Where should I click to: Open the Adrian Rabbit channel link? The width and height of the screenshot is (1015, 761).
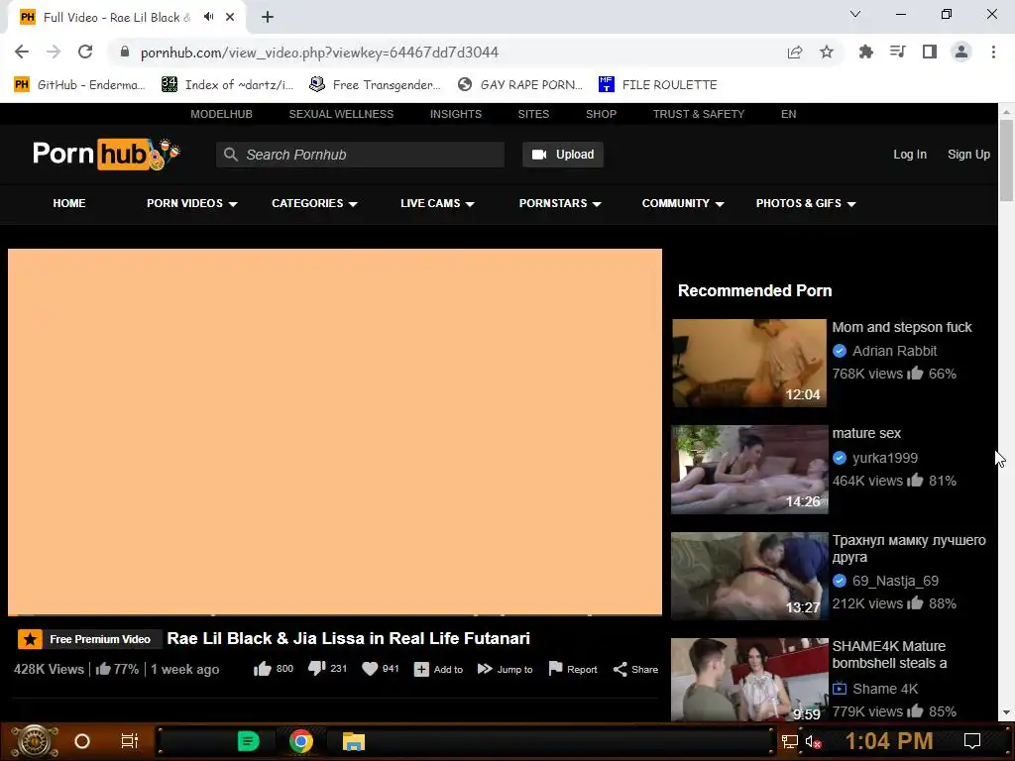(894, 351)
